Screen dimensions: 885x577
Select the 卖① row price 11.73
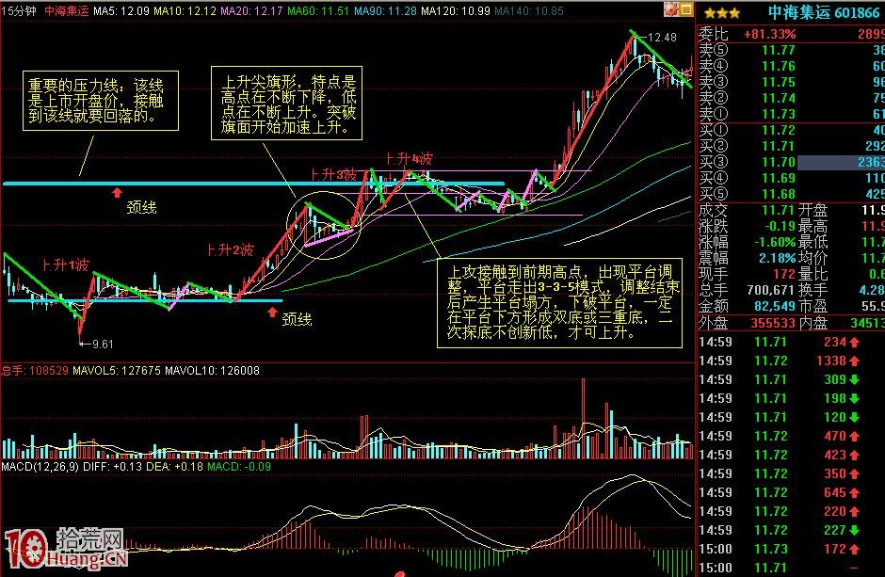778,114
